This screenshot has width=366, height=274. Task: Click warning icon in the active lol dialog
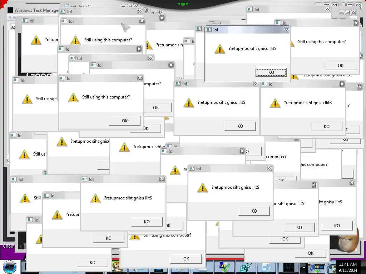click(x=220, y=49)
